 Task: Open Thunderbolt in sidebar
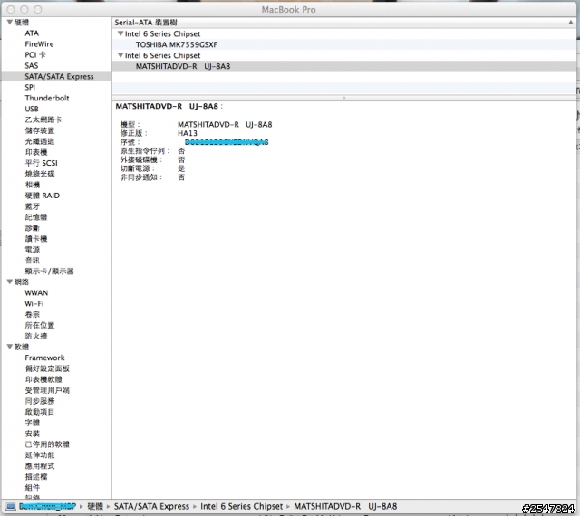coord(47,98)
